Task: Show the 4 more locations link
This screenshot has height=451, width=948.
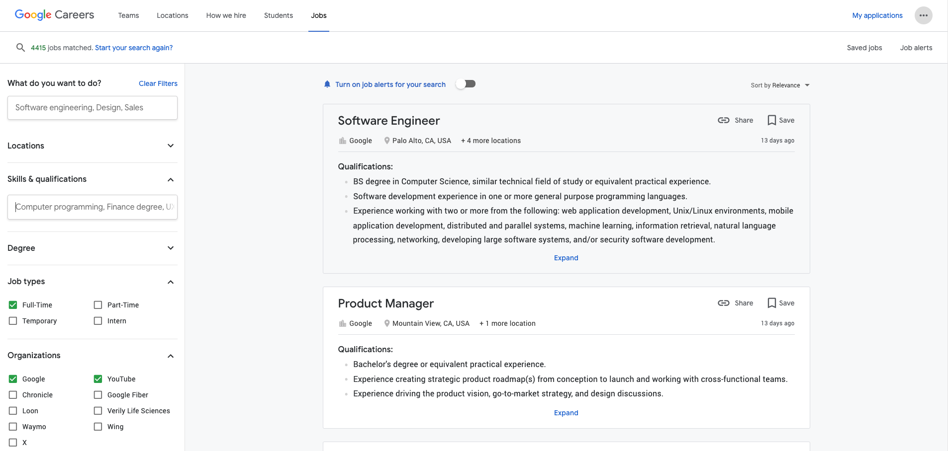Action: [491, 141]
